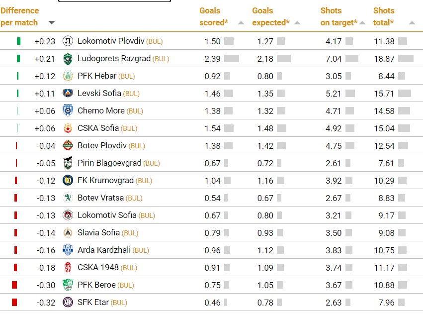Open the Slavia Sofia team link

click(x=98, y=232)
